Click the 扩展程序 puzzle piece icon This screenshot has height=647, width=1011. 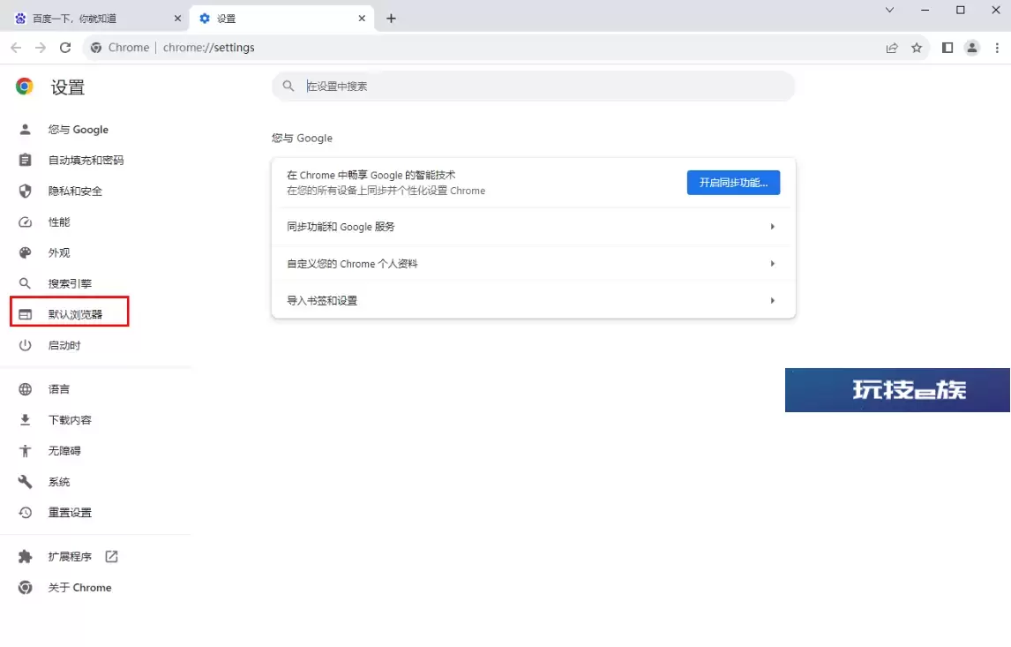click(x=26, y=557)
